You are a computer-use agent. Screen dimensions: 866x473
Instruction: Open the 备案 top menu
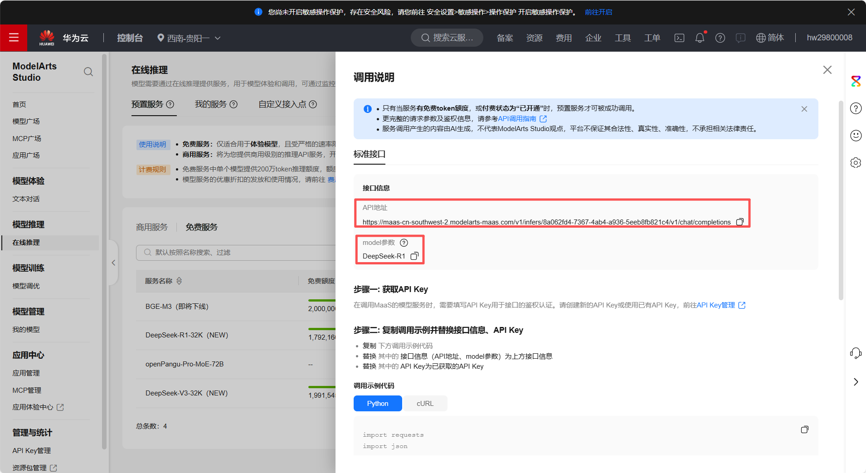505,38
